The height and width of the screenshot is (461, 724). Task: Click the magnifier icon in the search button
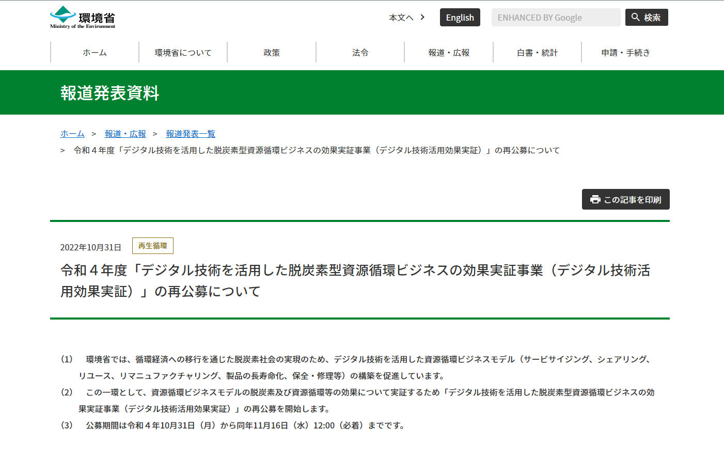point(636,17)
